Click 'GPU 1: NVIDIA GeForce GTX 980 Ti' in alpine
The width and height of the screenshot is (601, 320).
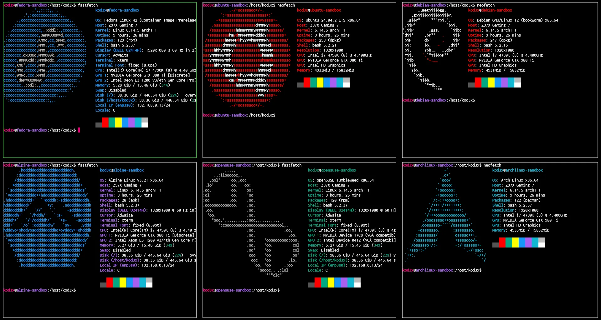[x=147, y=235]
